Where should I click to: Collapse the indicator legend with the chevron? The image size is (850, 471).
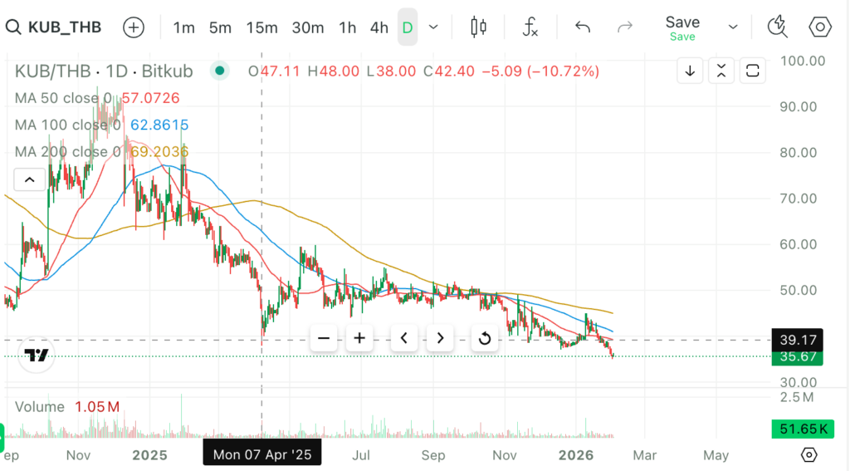pyautogui.click(x=29, y=179)
